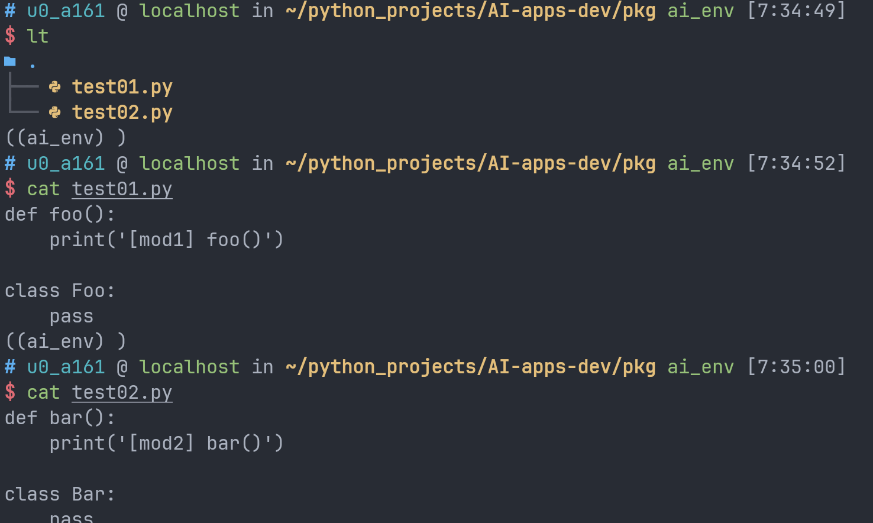Viewport: 873px width, 523px height.
Task: Click the 'def foo():' line
Action: click(60, 214)
